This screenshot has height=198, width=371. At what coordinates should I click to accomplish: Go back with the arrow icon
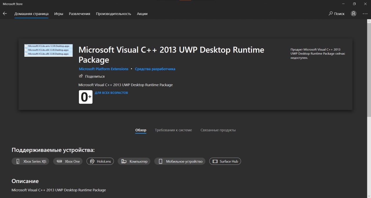click(5, 14)
